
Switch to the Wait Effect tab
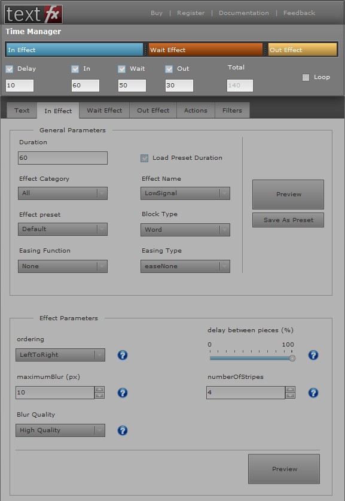coord(105,111)
